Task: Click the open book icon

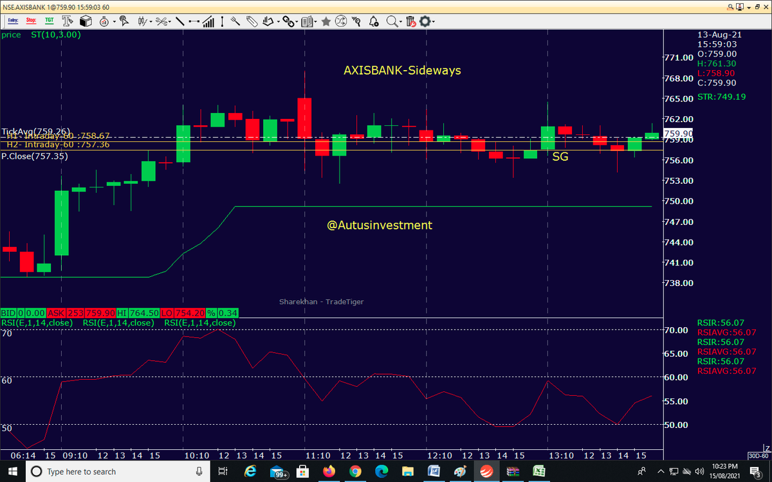Action: click(306, 21)
